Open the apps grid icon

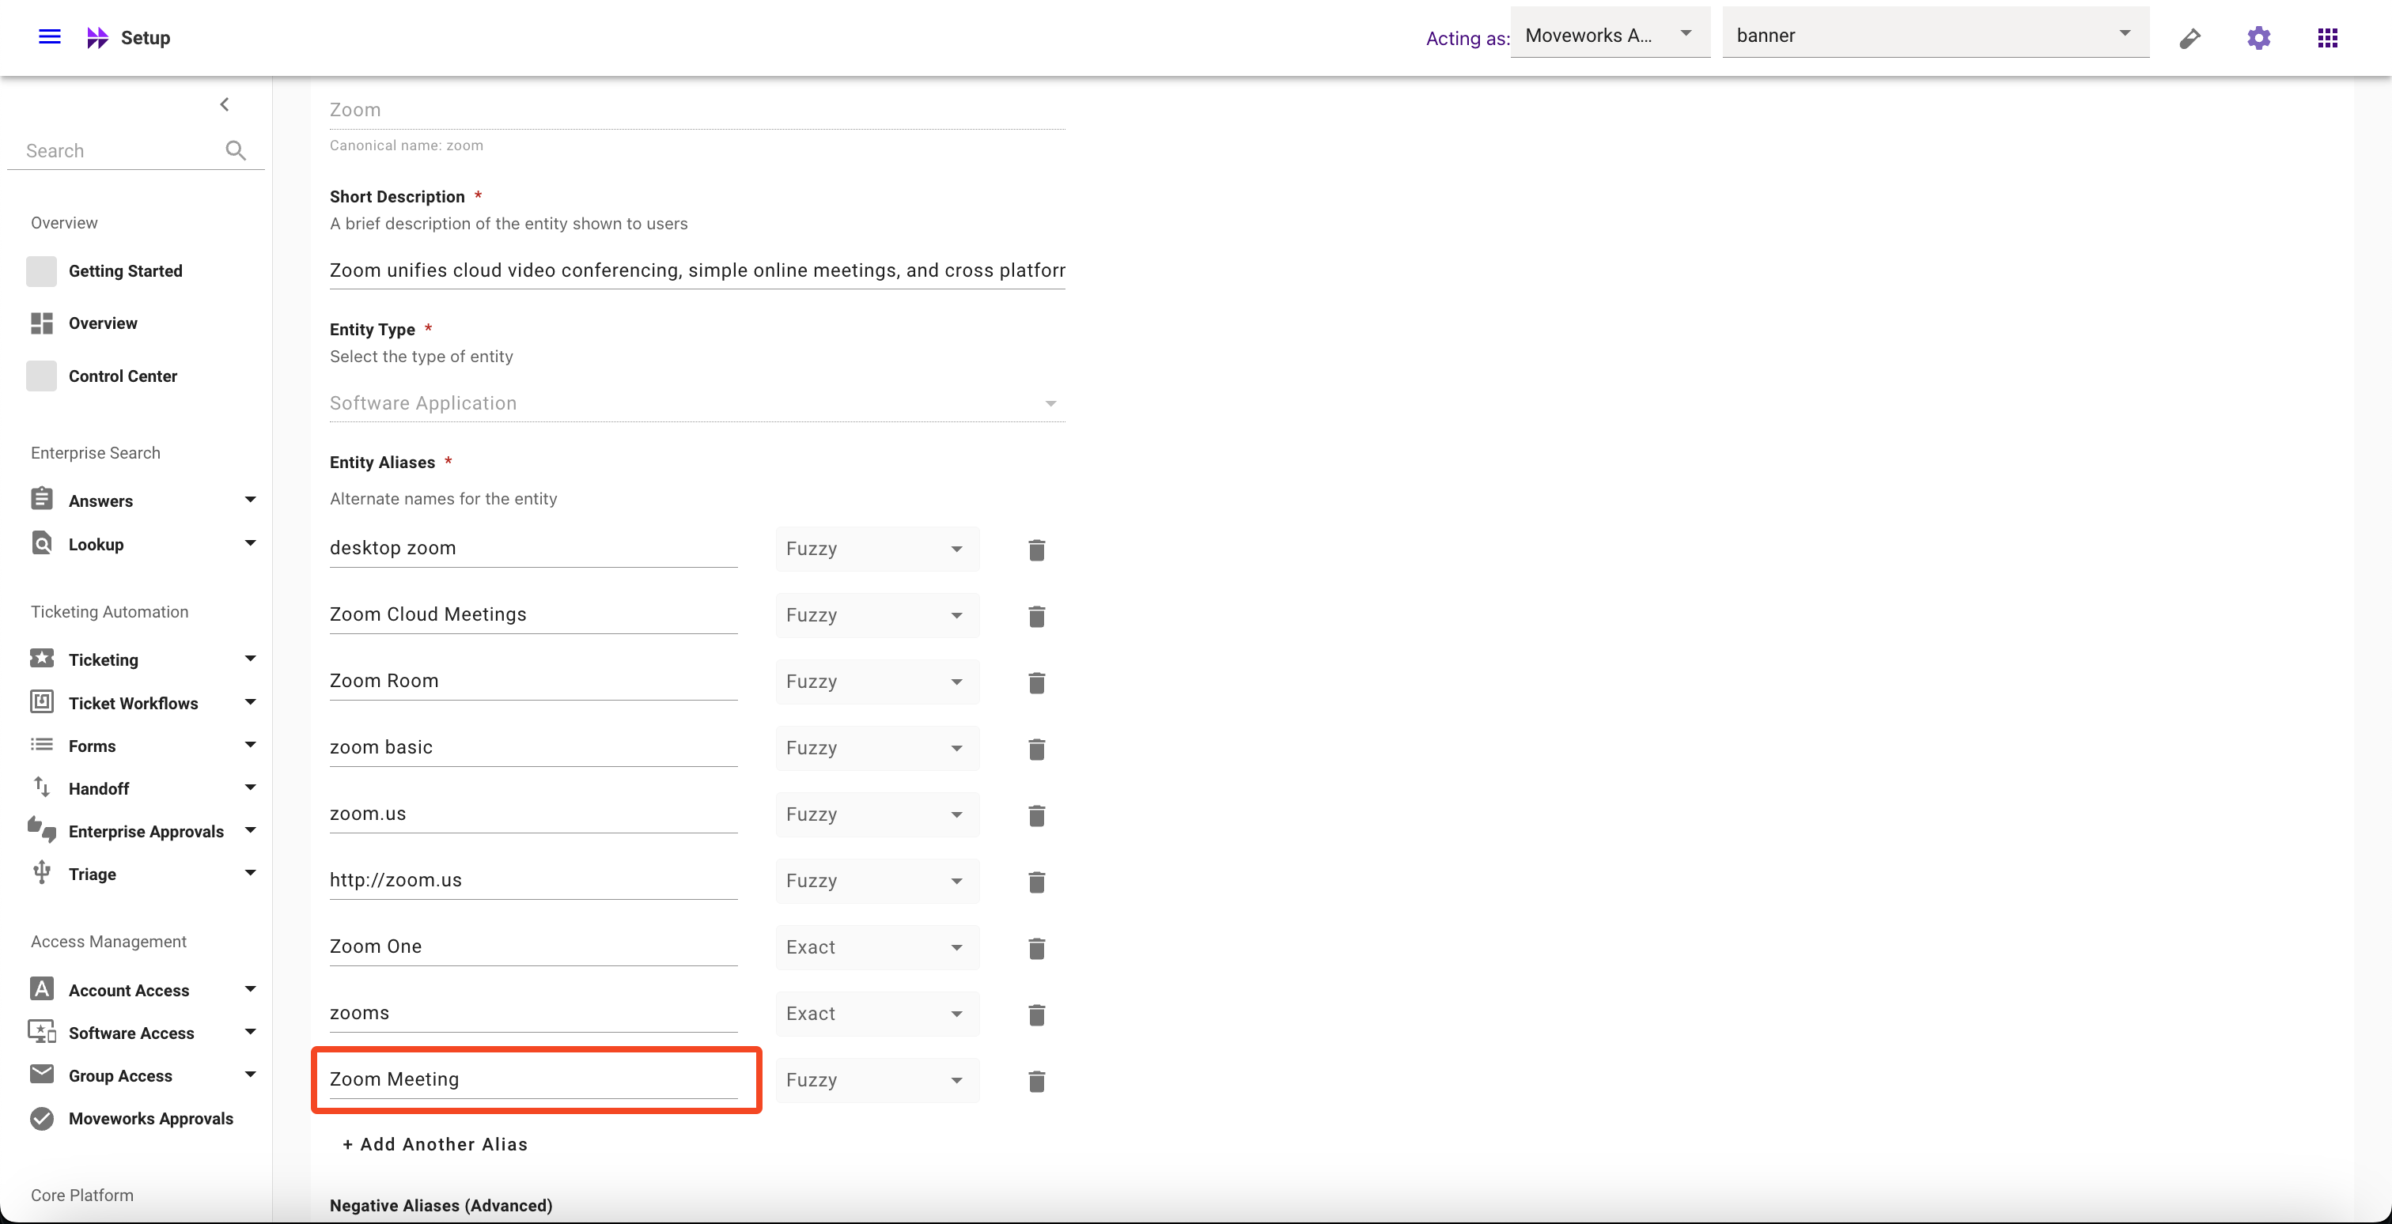[x=2327, y=38]
